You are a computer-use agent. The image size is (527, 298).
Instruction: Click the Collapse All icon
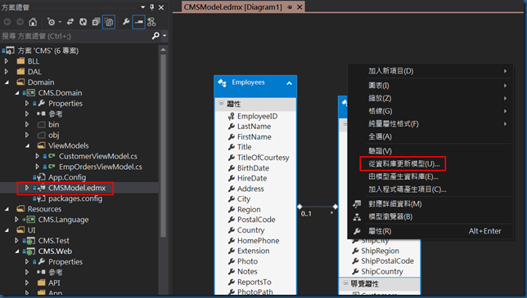(96, 22)
